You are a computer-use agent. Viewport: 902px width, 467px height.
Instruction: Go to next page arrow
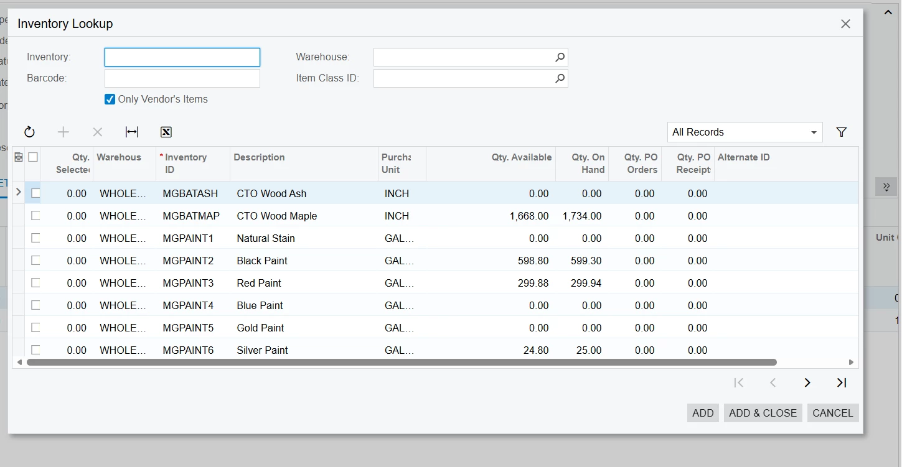coord(807,383)
